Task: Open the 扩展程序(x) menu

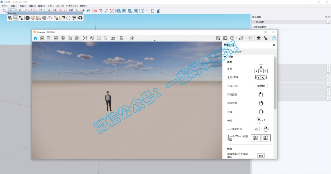Action: point(72,6)
